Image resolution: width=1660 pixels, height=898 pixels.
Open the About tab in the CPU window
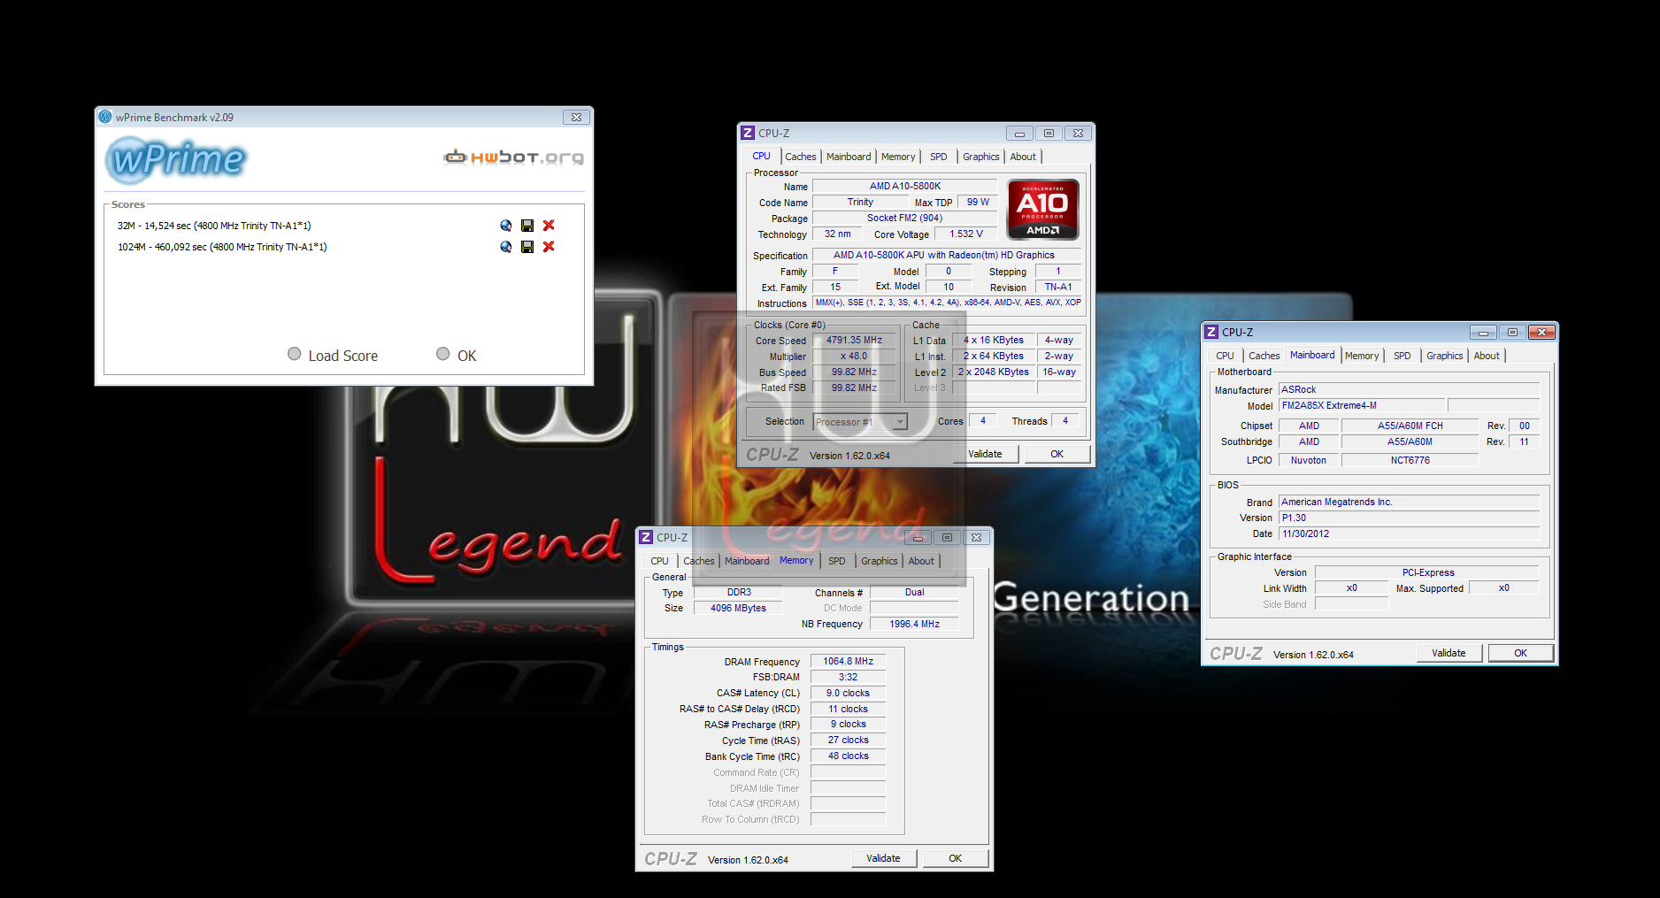pos(1023,157)
